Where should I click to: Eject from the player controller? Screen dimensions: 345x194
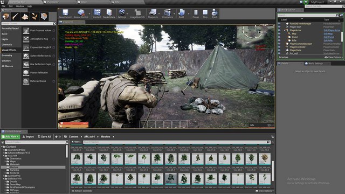[215, 13]
